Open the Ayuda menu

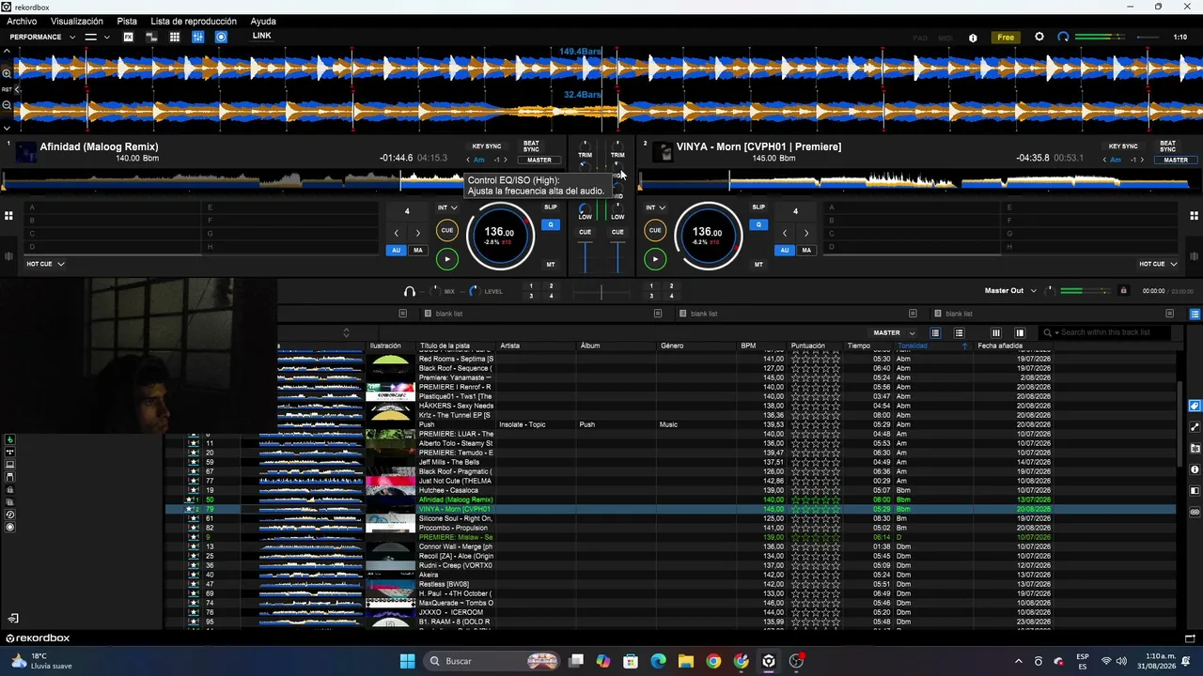263,21
